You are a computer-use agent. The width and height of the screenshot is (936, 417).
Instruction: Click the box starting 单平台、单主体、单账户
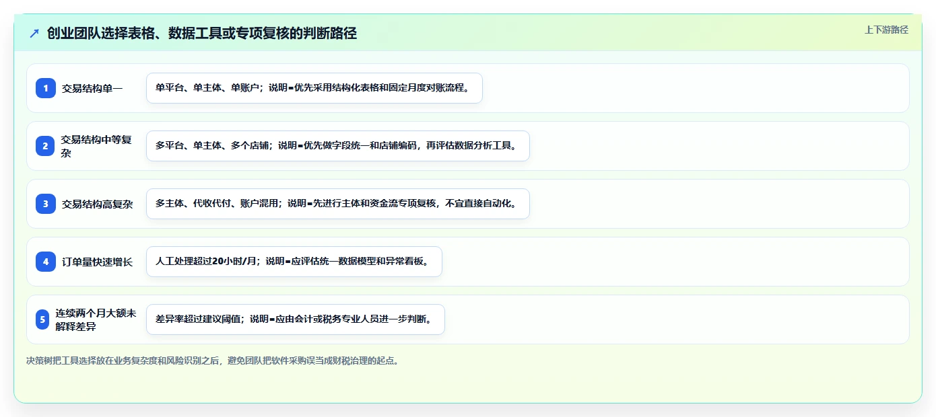(314, 88)
